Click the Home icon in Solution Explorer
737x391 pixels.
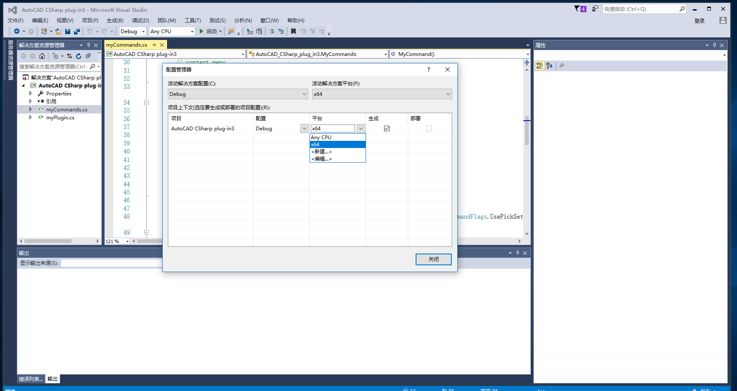tap(42, 56)
